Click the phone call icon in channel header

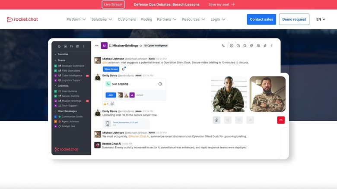tap(223, 45)
